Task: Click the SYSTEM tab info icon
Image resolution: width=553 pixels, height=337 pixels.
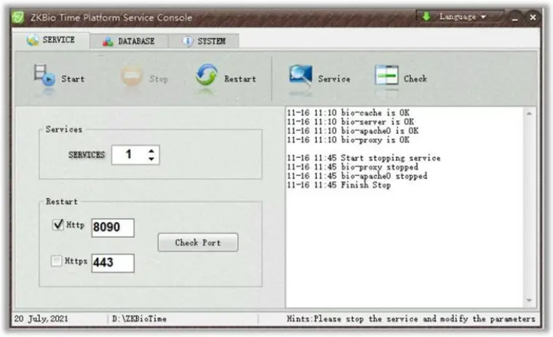Action: 188,41
